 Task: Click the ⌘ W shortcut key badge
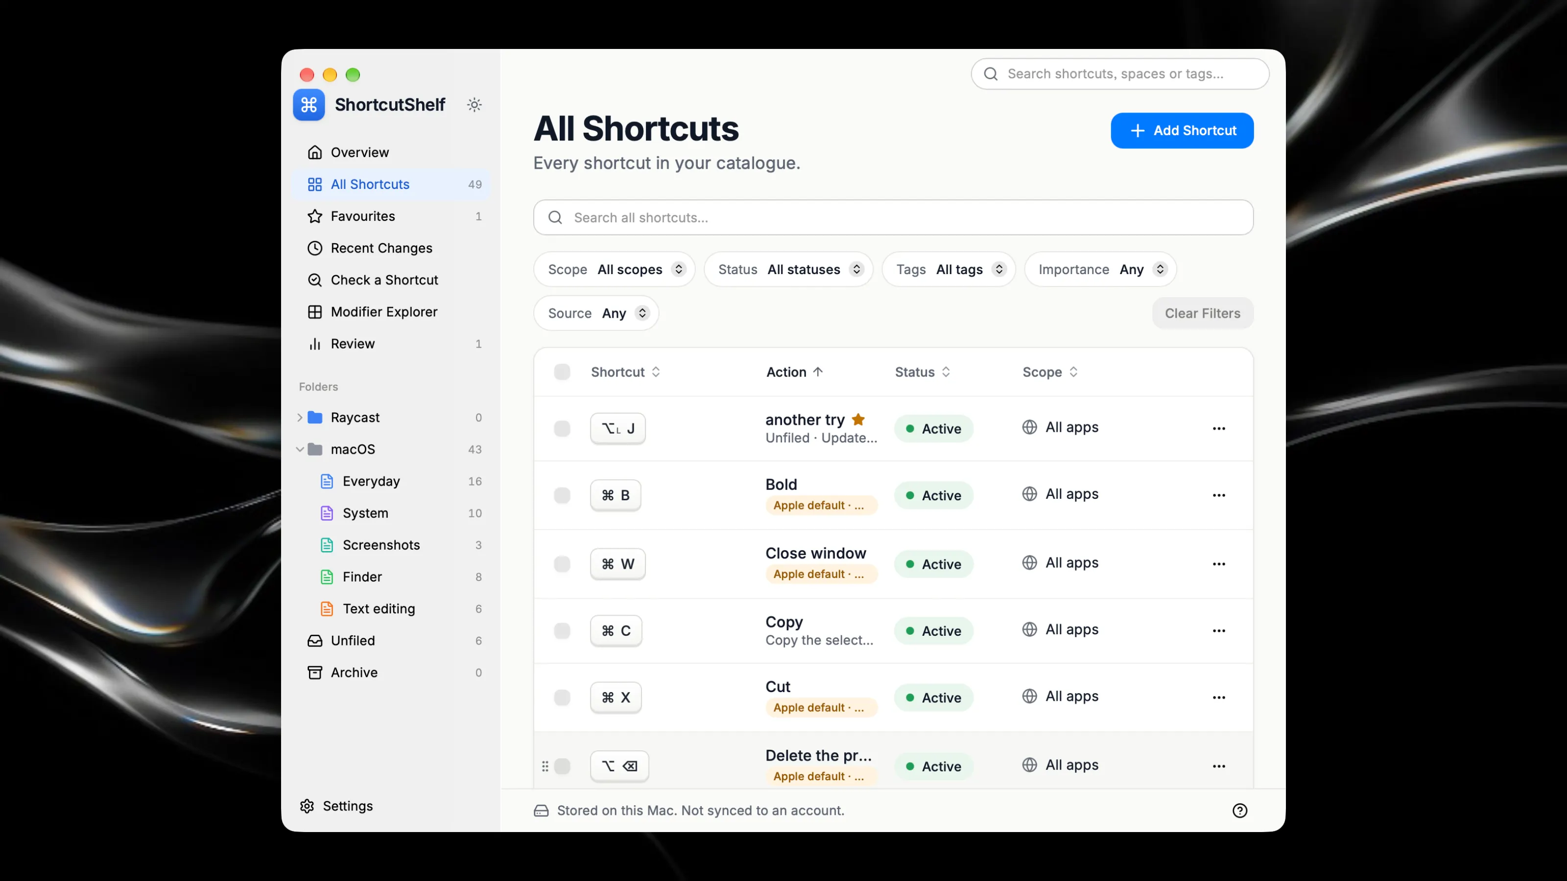pos(617,564)
